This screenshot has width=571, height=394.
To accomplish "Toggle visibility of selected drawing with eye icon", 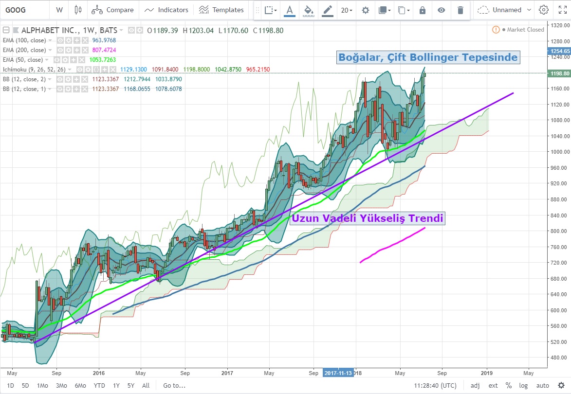I will [441, 10].
